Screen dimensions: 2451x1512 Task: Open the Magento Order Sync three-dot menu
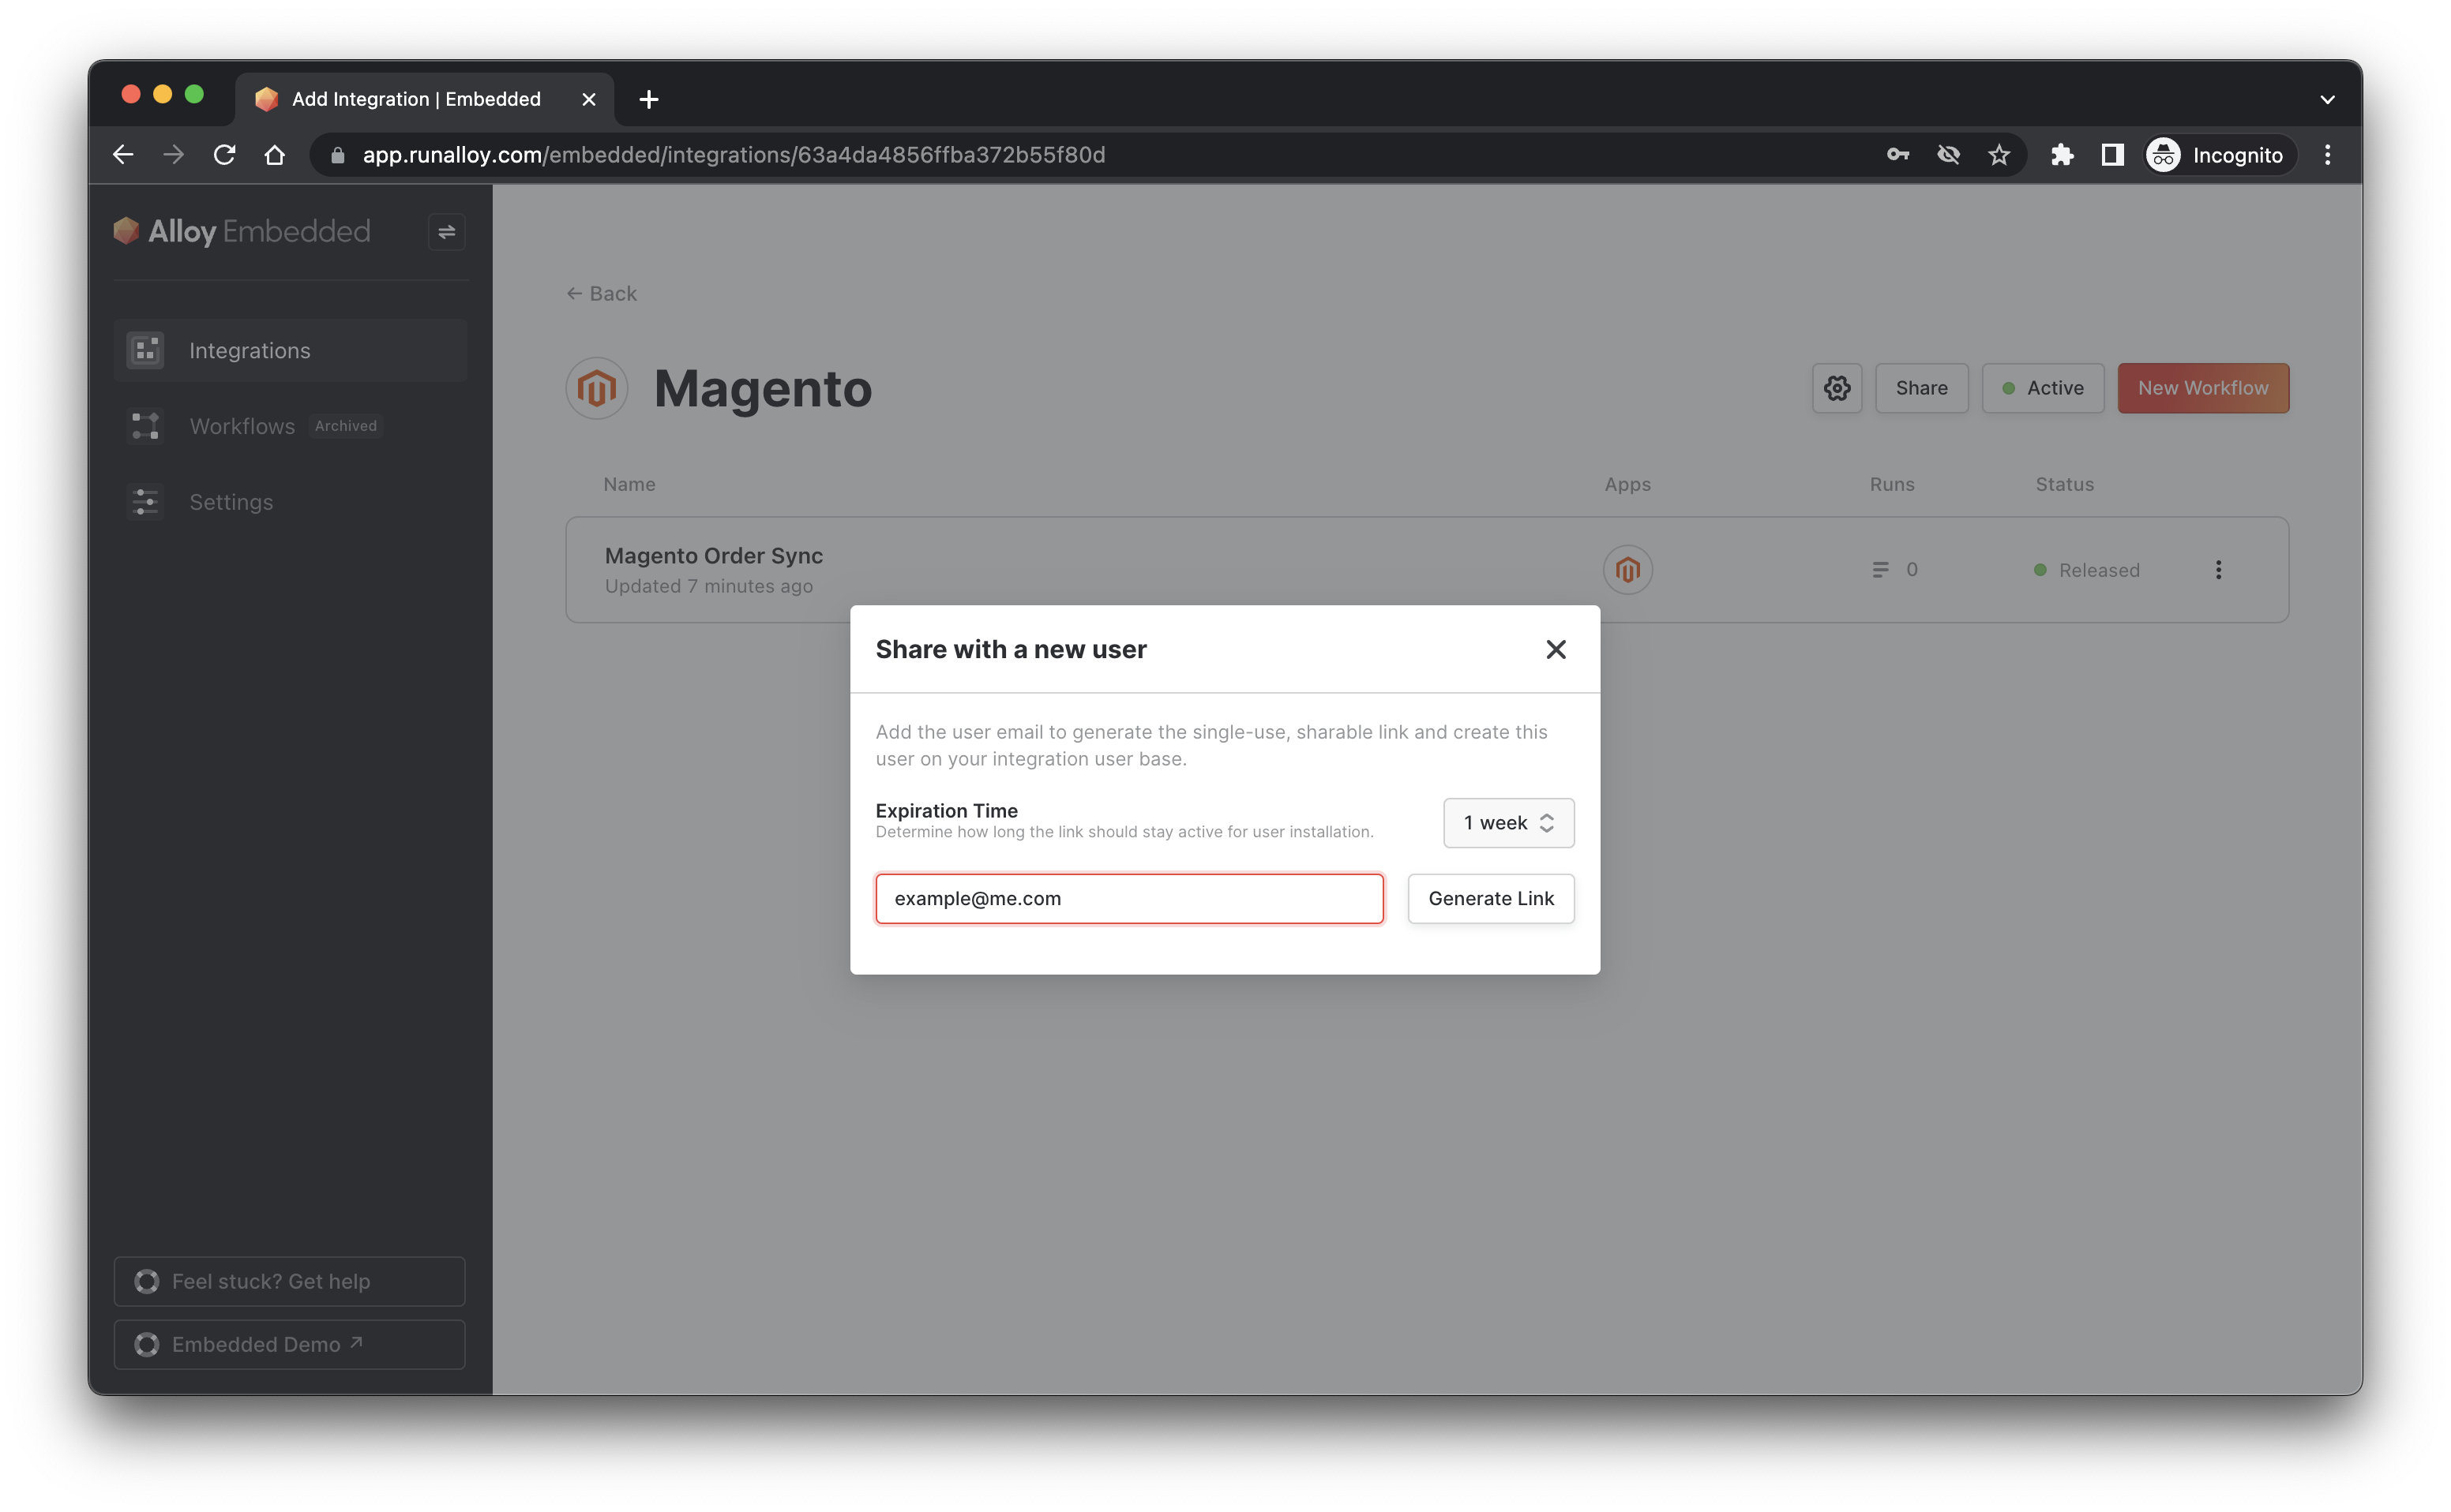coord(2218,570)
